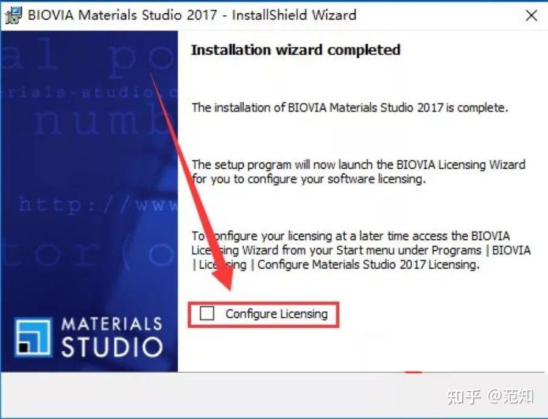The image size is (548, 419).
Task: Click the window title BIOVIA Materials Studio 2017
Action: 122,15
